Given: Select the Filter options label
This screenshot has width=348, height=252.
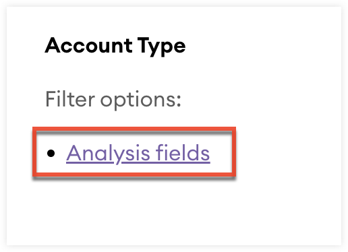Looking at the screenshot, I should tap(113, 100).
